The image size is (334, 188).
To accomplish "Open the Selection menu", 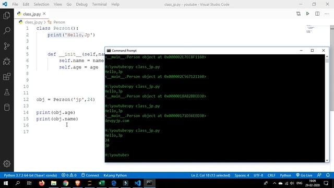I will point(41,4).
